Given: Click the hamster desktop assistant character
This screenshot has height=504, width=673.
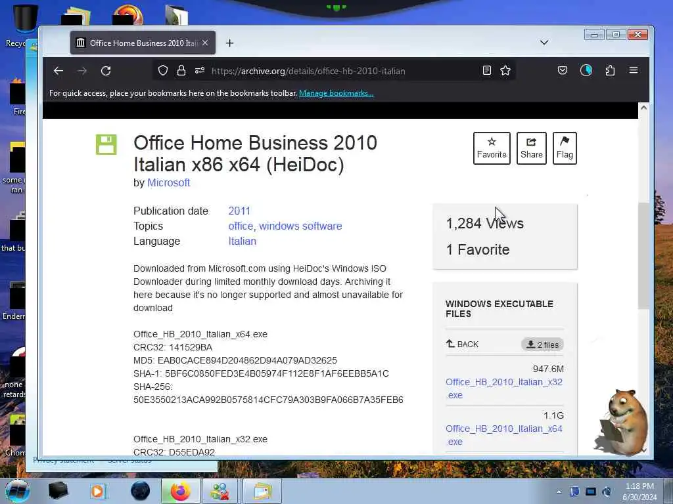Looking at the screenshot, I should click(622, 422).
